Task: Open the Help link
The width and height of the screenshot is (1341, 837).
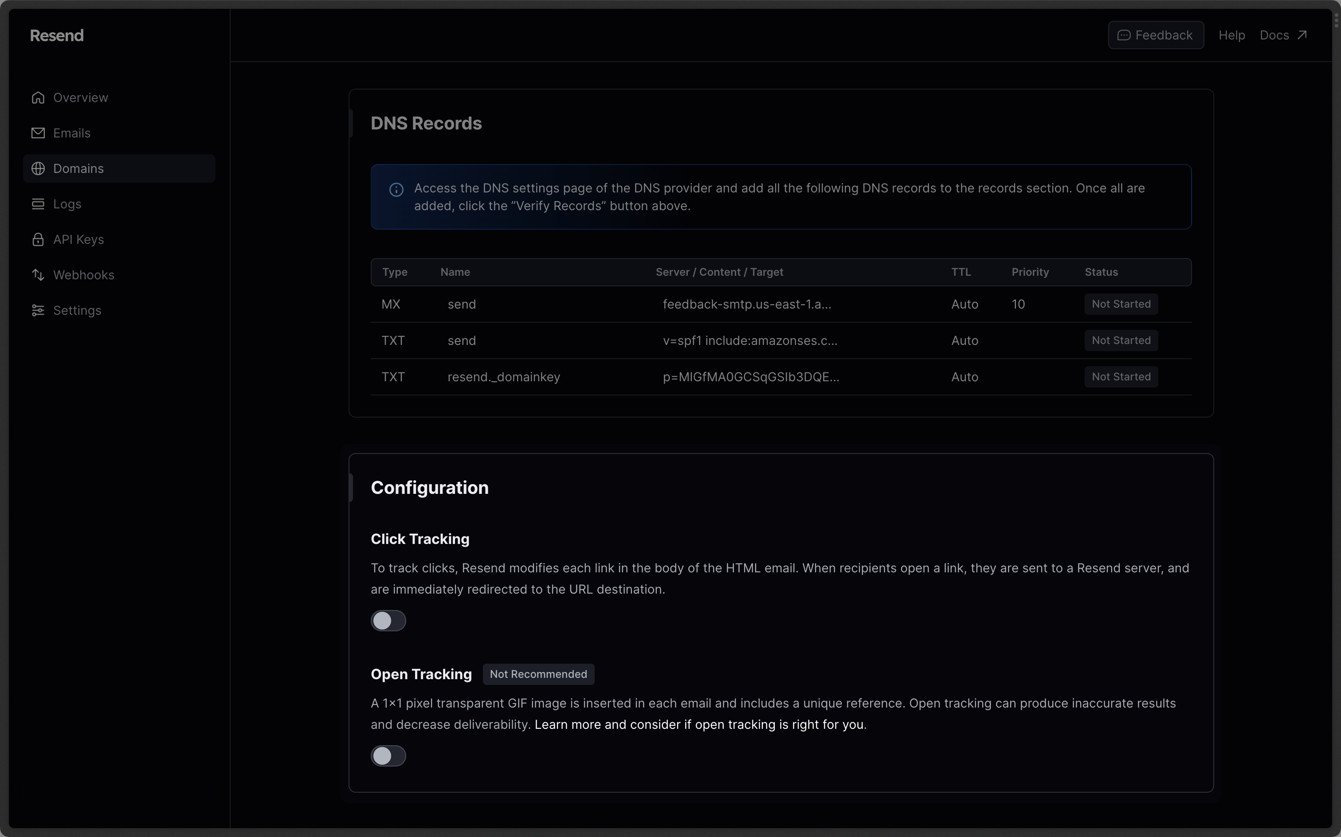Action: click(1231, 35)
